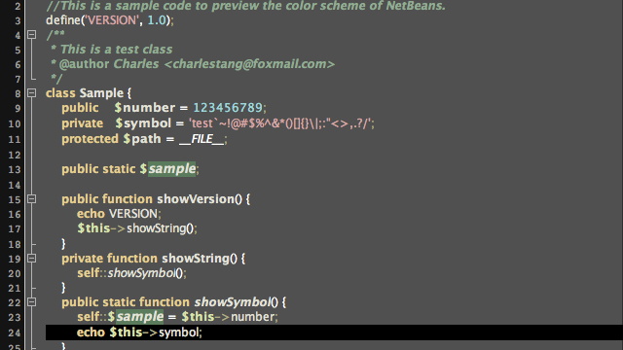Image resolution: width=623 pixels, height=350 pixels.
Task: Click the number literal 123456789
Action: (228, 108)
